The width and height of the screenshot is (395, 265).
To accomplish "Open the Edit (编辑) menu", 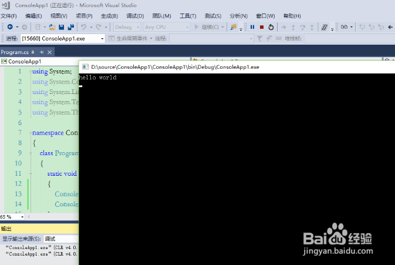I will coord(33,16).
